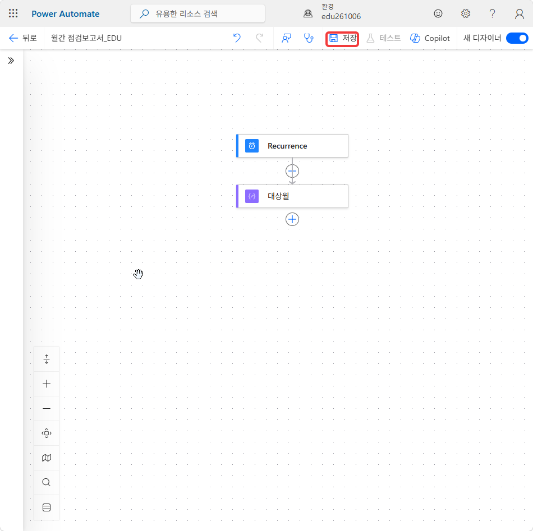Toggle the minimap
The image size is (533, 531).
pyautogui.click(x=47, y=458)
